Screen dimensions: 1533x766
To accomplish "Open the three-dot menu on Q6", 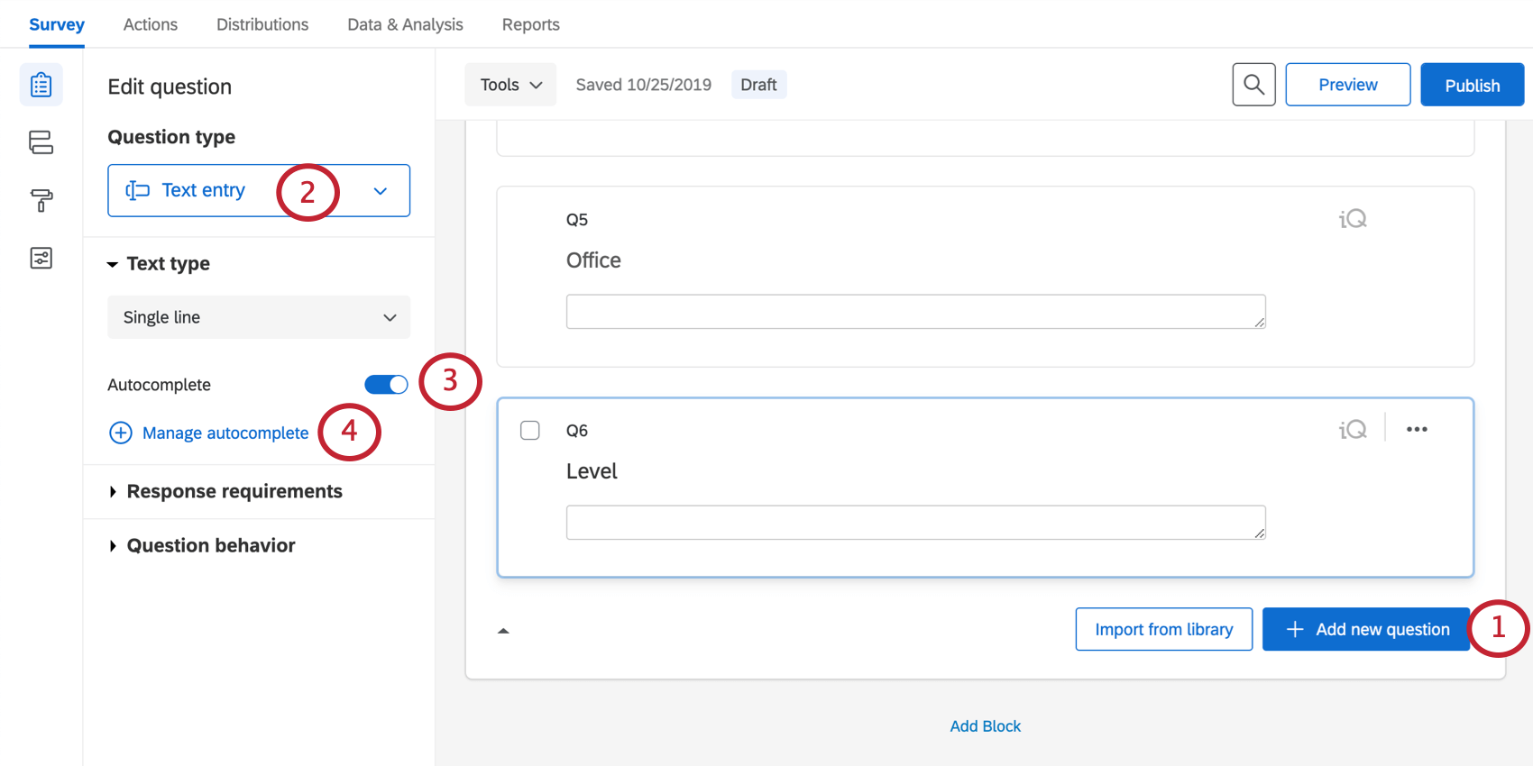I will point(1417,430).
